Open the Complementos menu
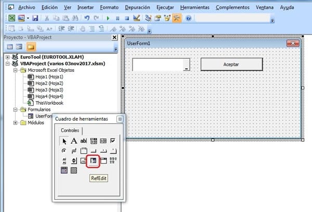This screenshot has height=212, width=312. [x=232, y=8]
